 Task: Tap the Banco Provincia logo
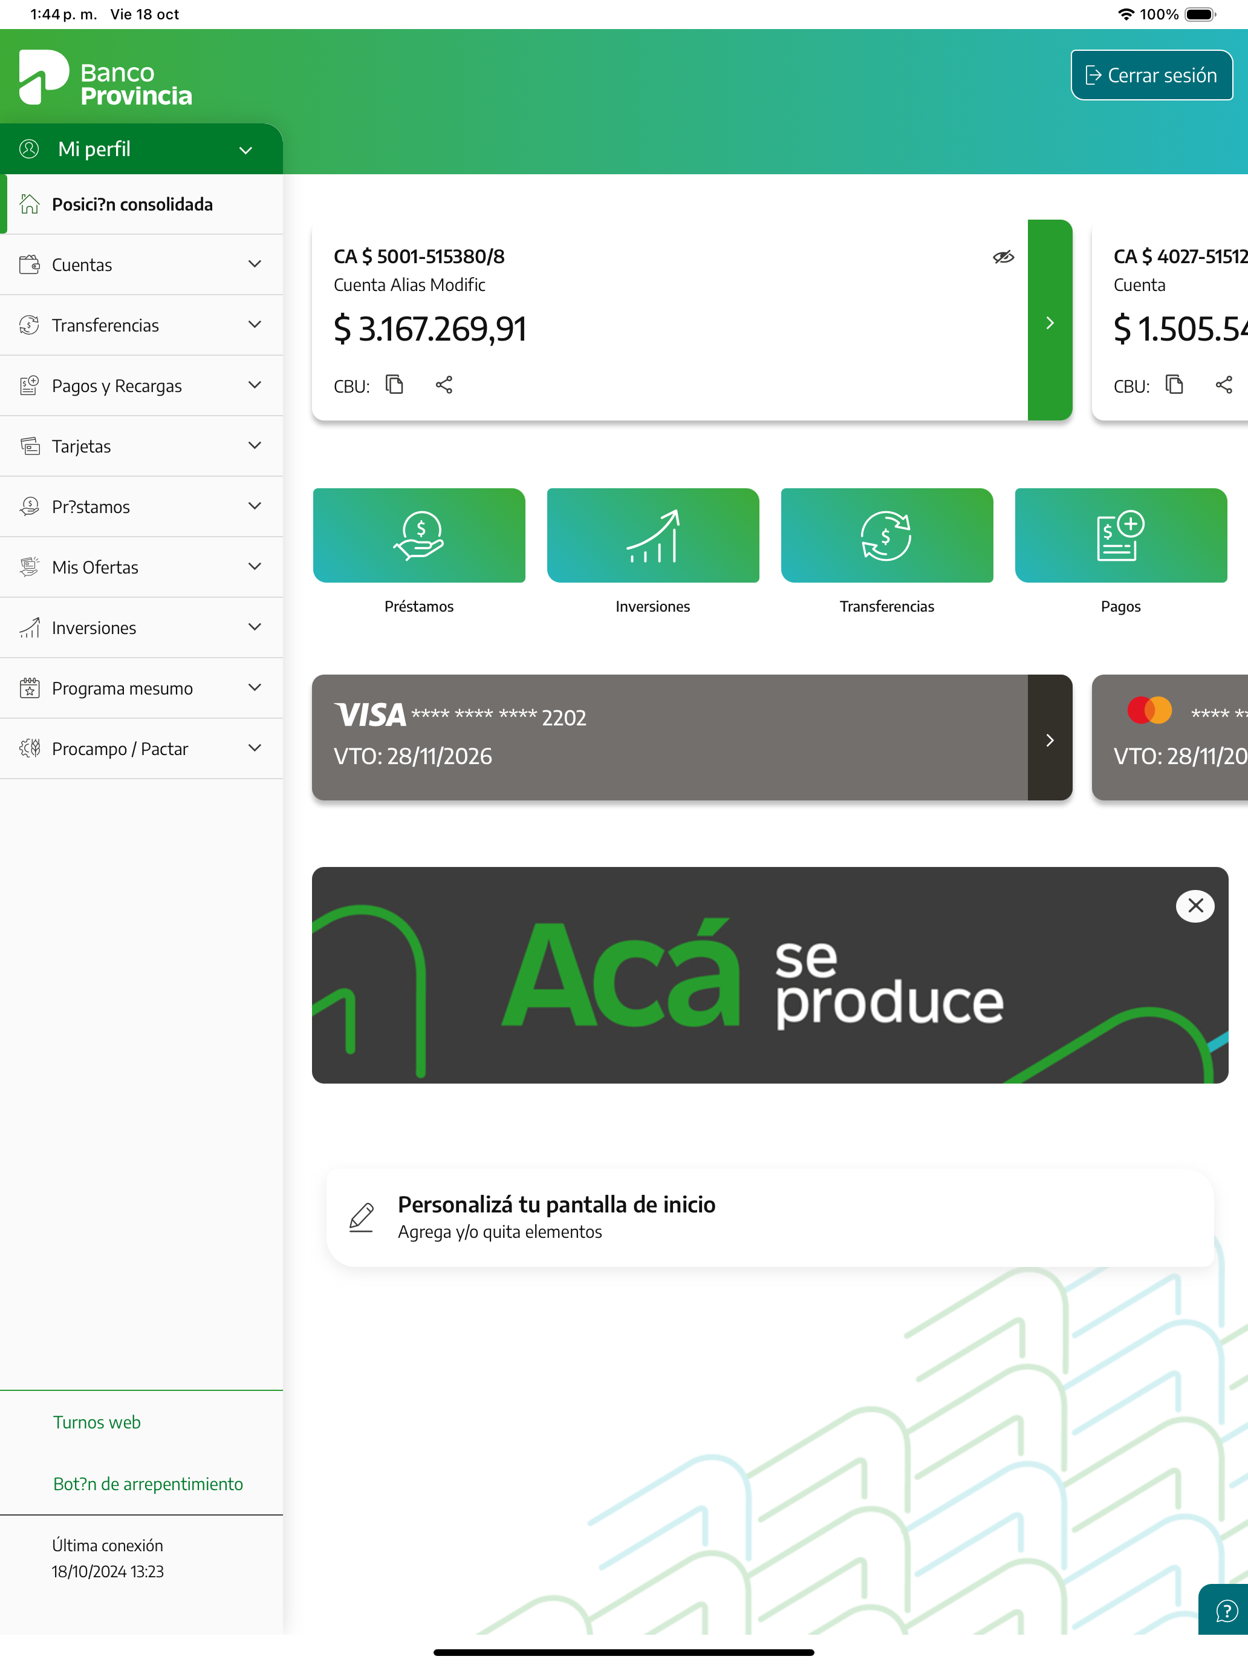coord(105,77)
